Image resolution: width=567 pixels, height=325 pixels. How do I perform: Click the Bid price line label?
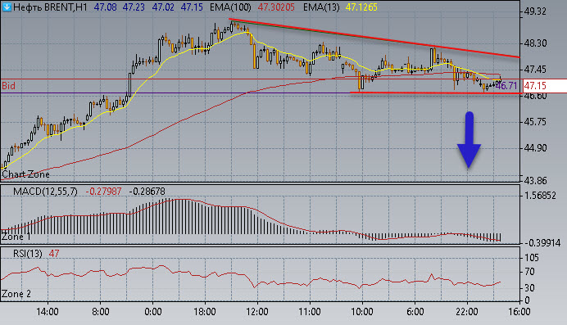[x=9, y=86]
